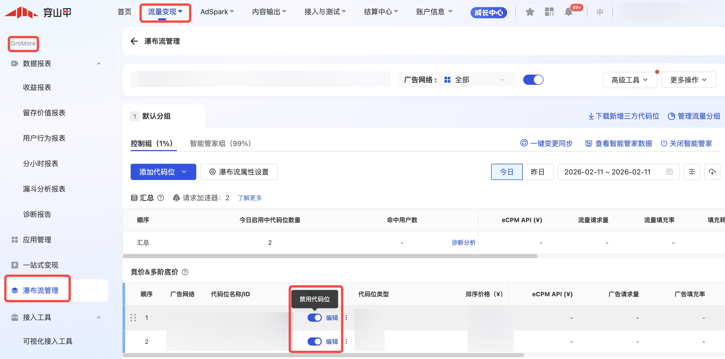The width and height of the screenshot is (725, 359).
Task: Toggle the switch beside 广告网络 selector
Action: click(x=533, y=80)
